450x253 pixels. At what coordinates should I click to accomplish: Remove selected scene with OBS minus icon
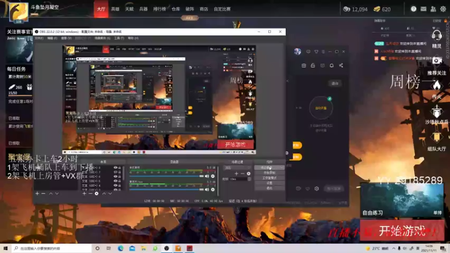[x=43, y=193]
